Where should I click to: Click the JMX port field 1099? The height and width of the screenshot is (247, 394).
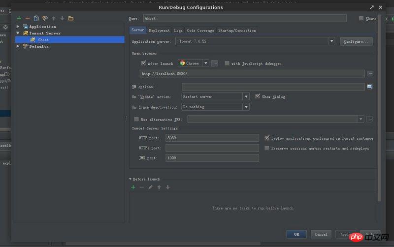coord(212,158)
